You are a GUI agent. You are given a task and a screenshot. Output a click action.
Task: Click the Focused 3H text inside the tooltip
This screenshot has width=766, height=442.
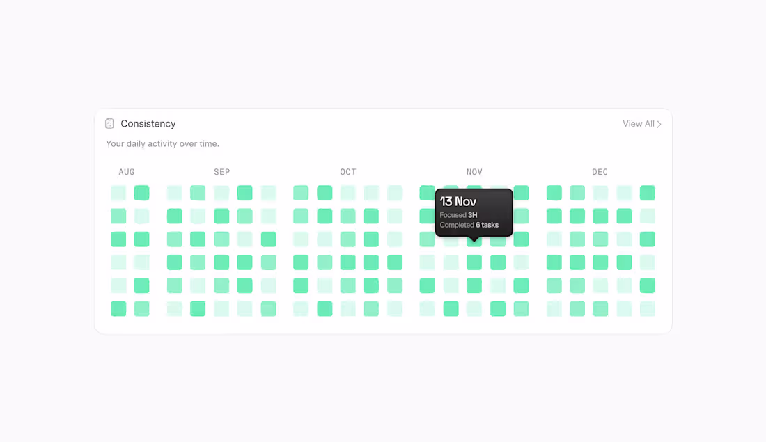[460, 214]
